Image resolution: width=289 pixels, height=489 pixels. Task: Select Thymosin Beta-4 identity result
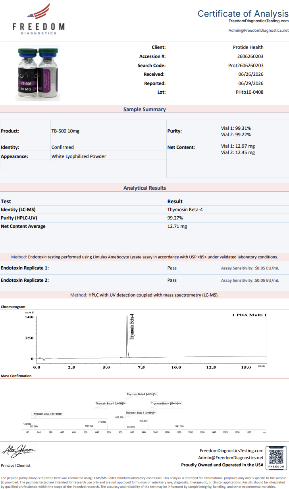point(185,210)
